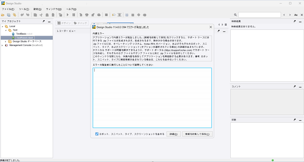This screenshot has width=304, height=162.
Task: Open the ファイル(F) menu
Action: [x=8, y=9]
